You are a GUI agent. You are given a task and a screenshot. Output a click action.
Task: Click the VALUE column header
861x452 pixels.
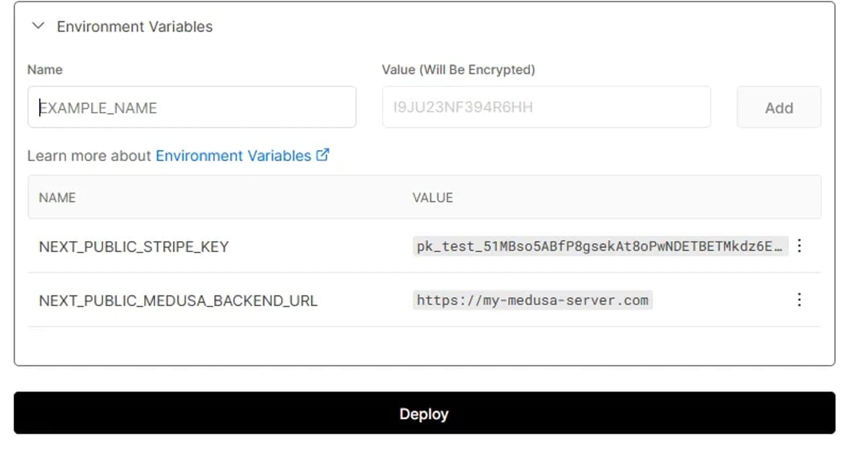point(433,197)
